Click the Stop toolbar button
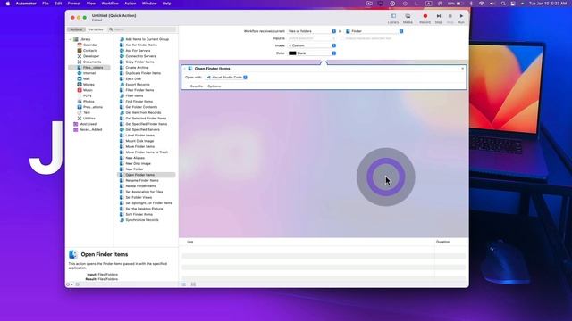 pos(450,19)
